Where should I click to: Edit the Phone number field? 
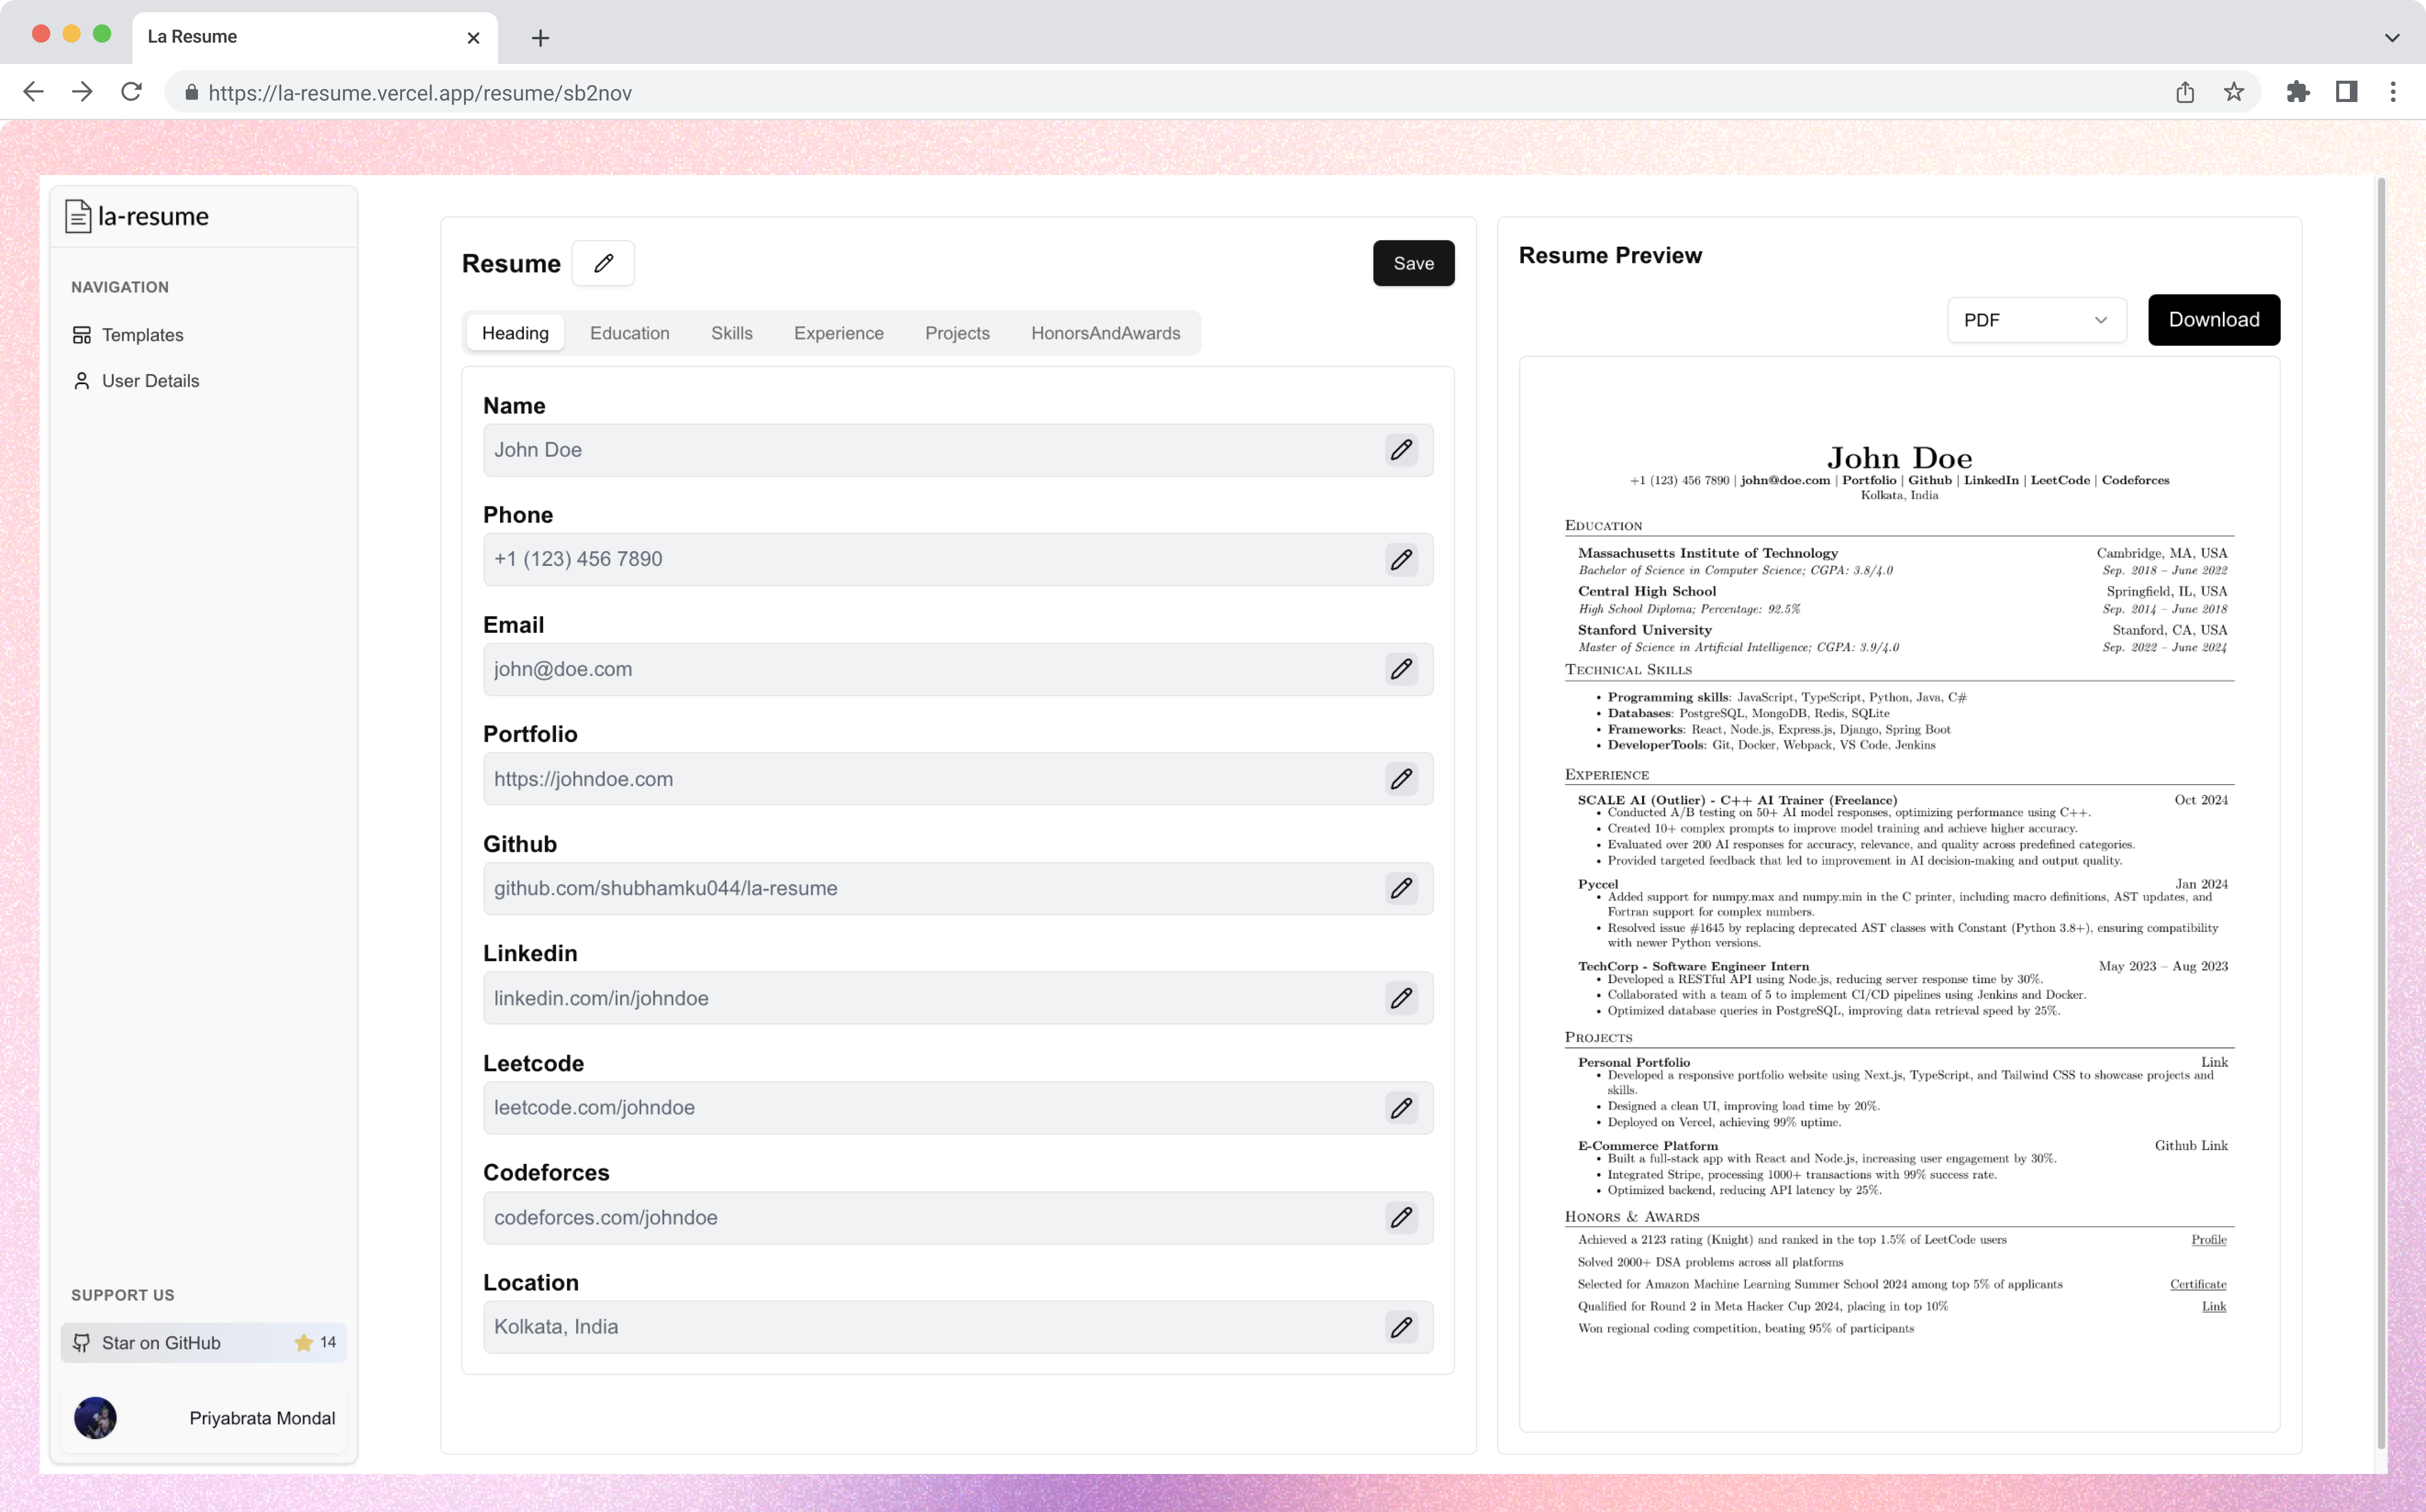click(1401, 559)
